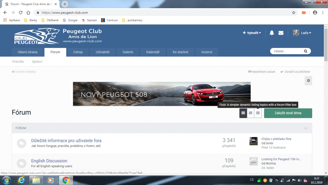Open the Kalendář tab
The height and width of the screenshot is (185, 328).
(153, 52)
